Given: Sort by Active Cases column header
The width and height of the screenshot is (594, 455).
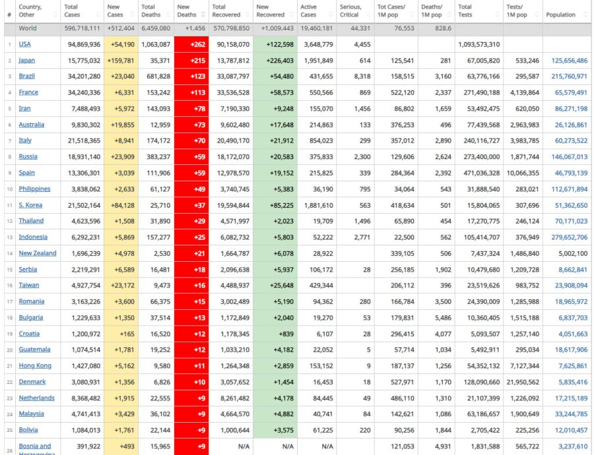Looking at the screenshot, I should pyautogui.click(x=317, y=11).
